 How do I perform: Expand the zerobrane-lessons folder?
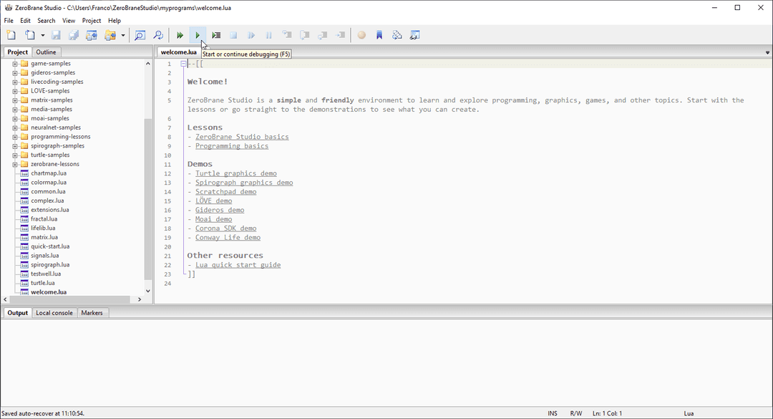point(14,163)
